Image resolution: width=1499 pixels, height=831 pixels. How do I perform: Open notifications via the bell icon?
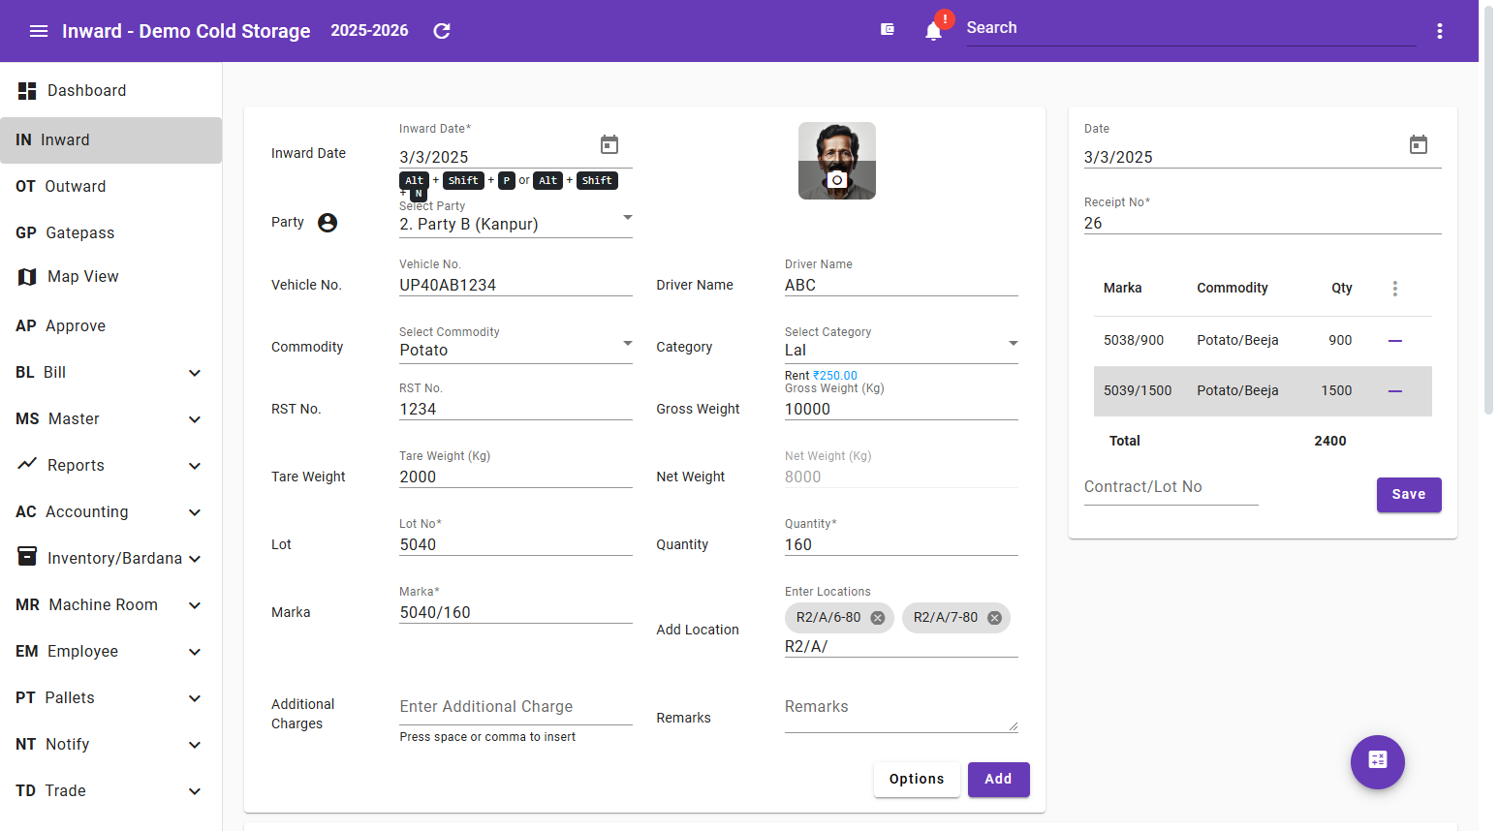[933, 30]
